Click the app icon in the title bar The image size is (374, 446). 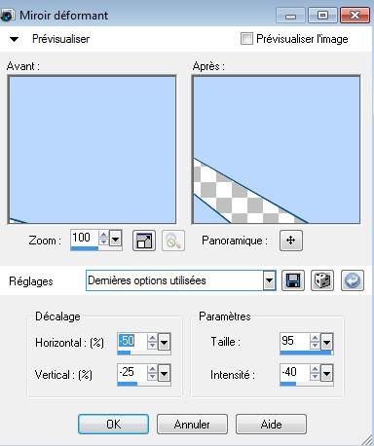click(x=7, y=15)
